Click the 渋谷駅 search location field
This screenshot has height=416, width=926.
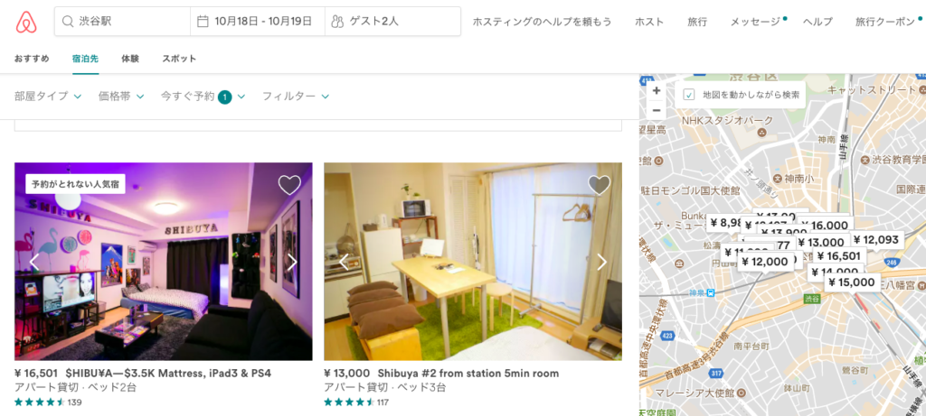tap(122, 22)
